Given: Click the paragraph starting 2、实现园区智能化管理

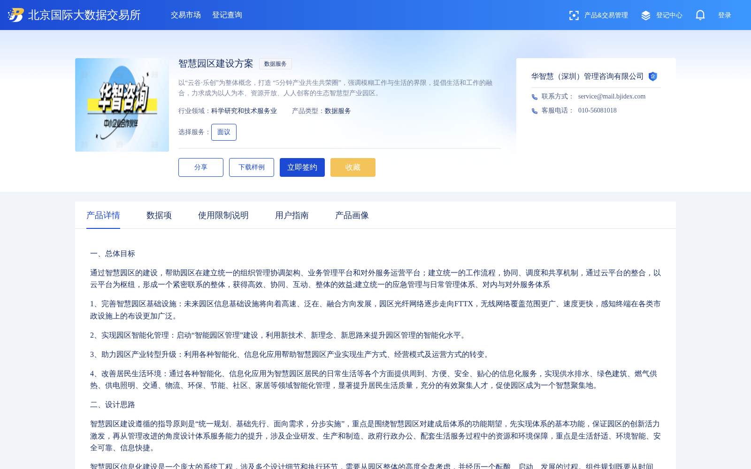Looking at the screenshot, I should point(279,335).
